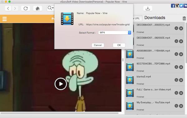Remove 9CC7334CB5...7DFC888.mp4 from list
The image size is (187, 118).
click(181, 67)
